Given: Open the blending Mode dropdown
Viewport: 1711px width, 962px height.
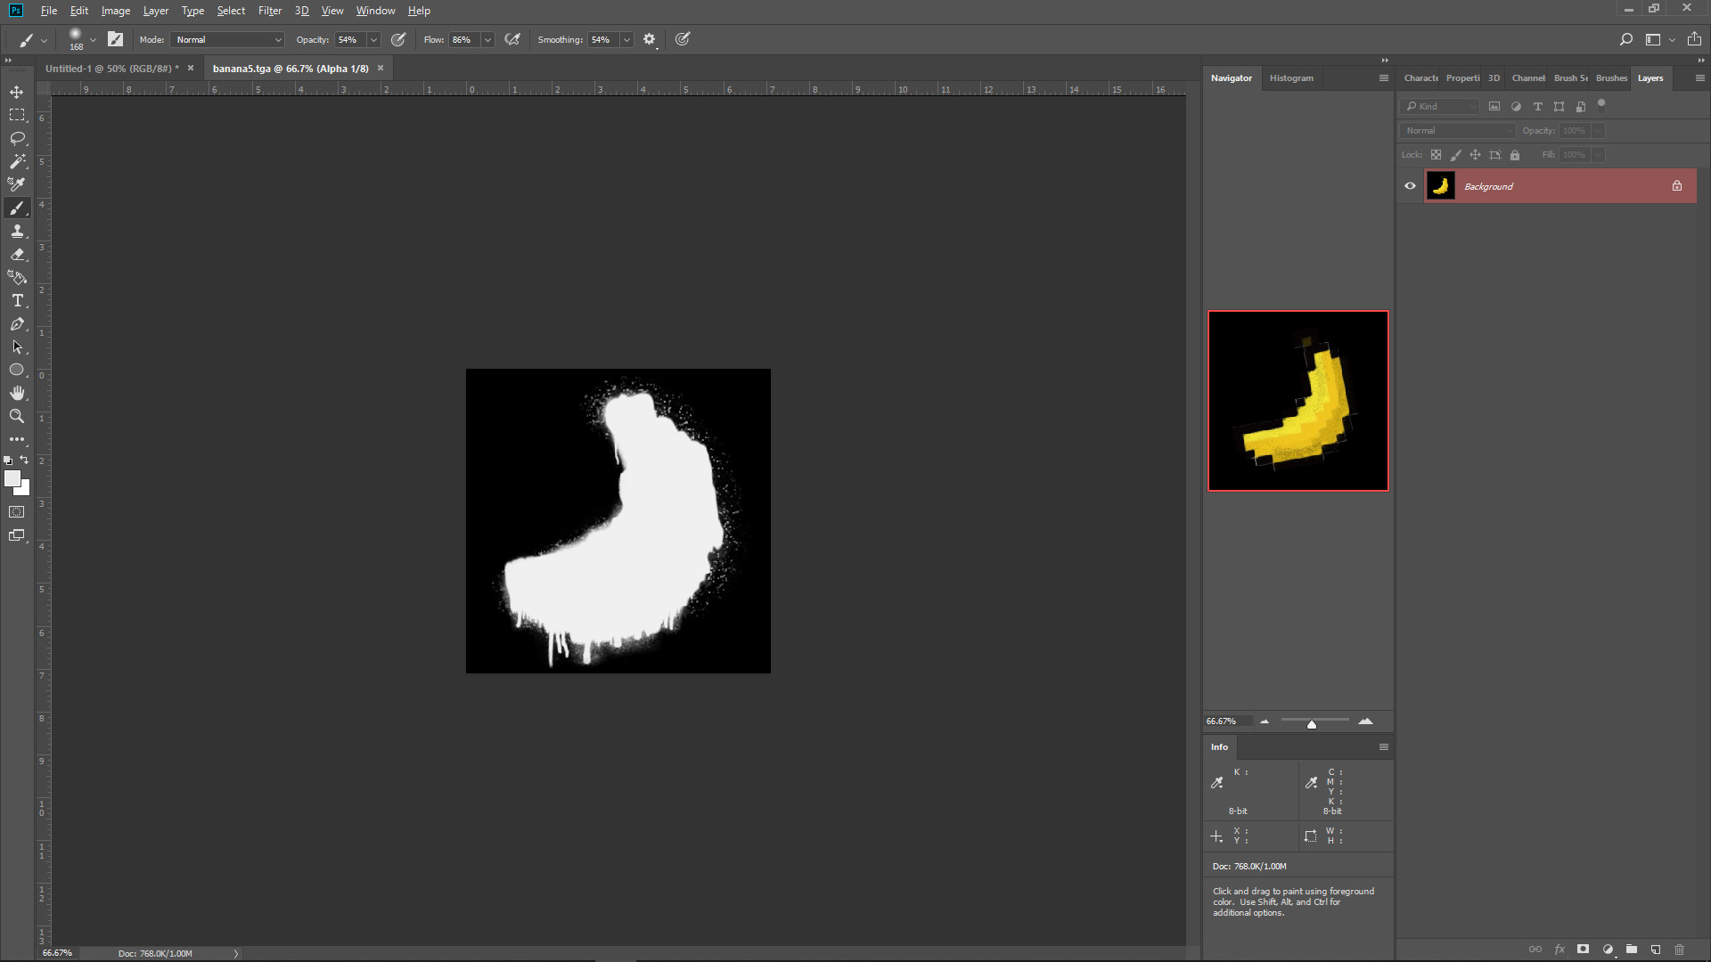Looking at the screenshot, I should tap(226, 39).
